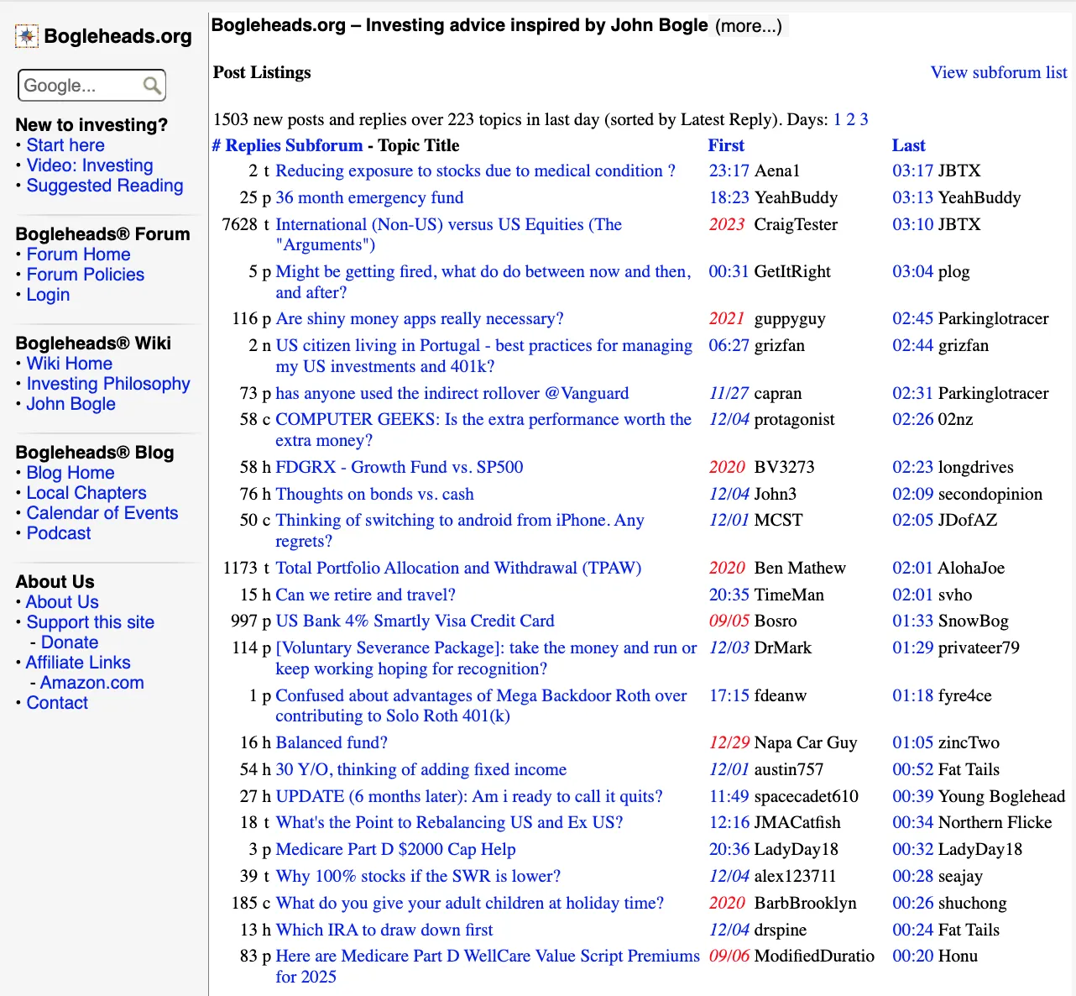The image size is (1076, 996).
Task: Open Suggested Reading link
Action: click(x=105, y=186)
